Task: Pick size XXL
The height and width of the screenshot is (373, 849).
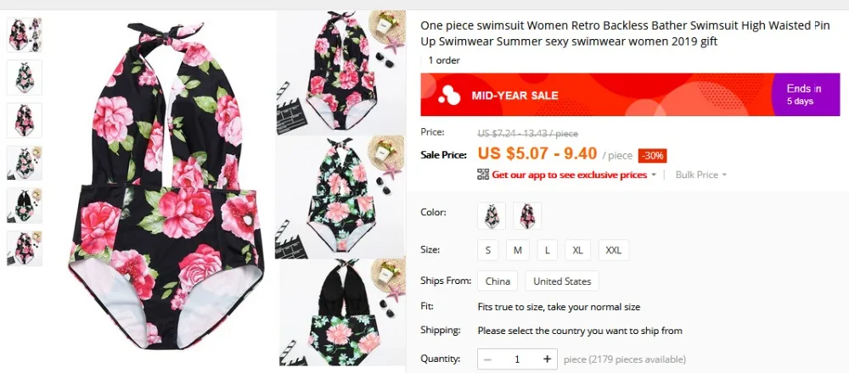Action: click(614, 250)
